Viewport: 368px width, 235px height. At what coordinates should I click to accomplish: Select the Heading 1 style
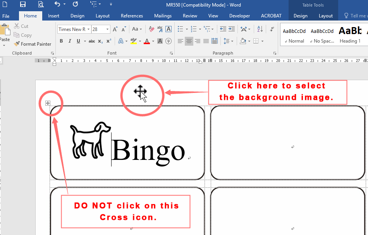point(350,35)
